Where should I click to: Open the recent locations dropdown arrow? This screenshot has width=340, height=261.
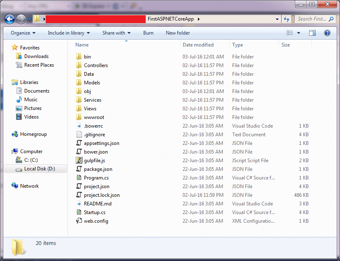coord(29,19)
